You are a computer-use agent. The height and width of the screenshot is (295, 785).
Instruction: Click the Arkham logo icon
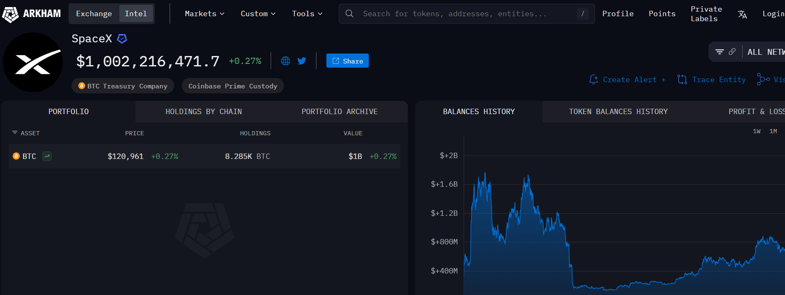tap(10, 14)
